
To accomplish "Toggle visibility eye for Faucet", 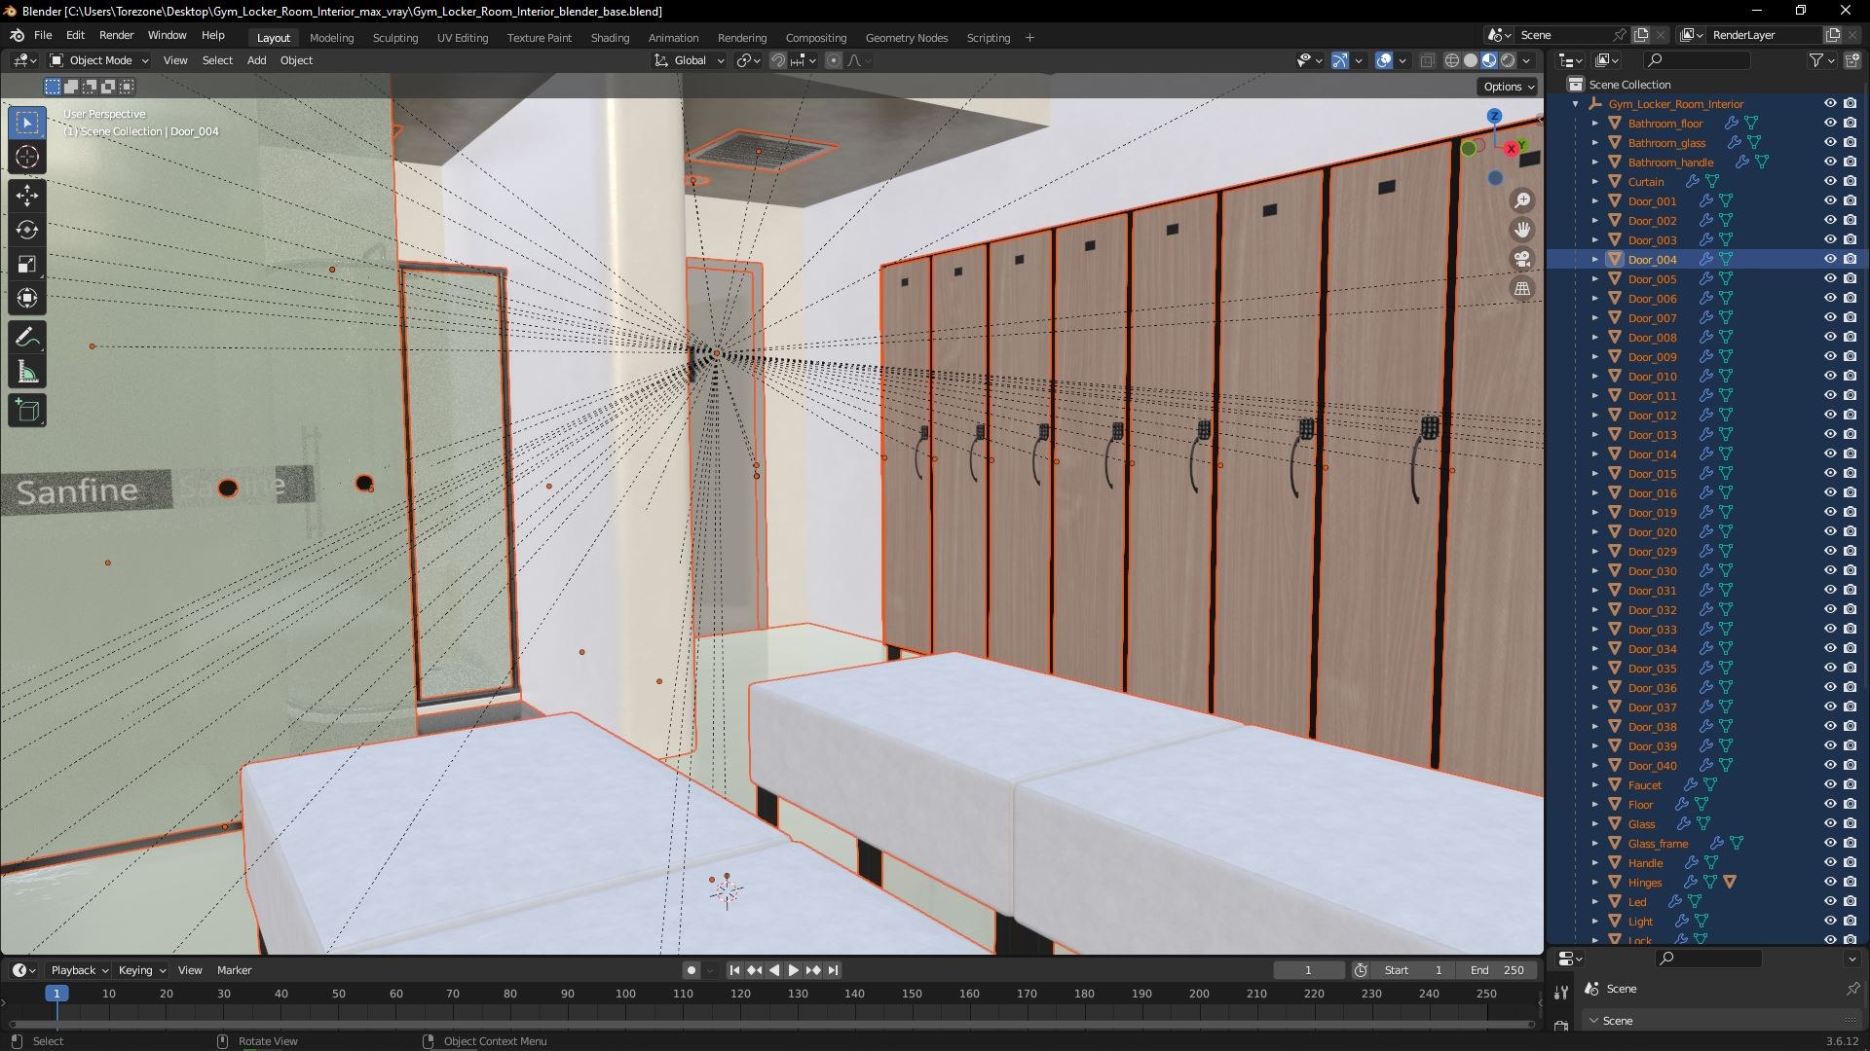I will pos(1830,784).
